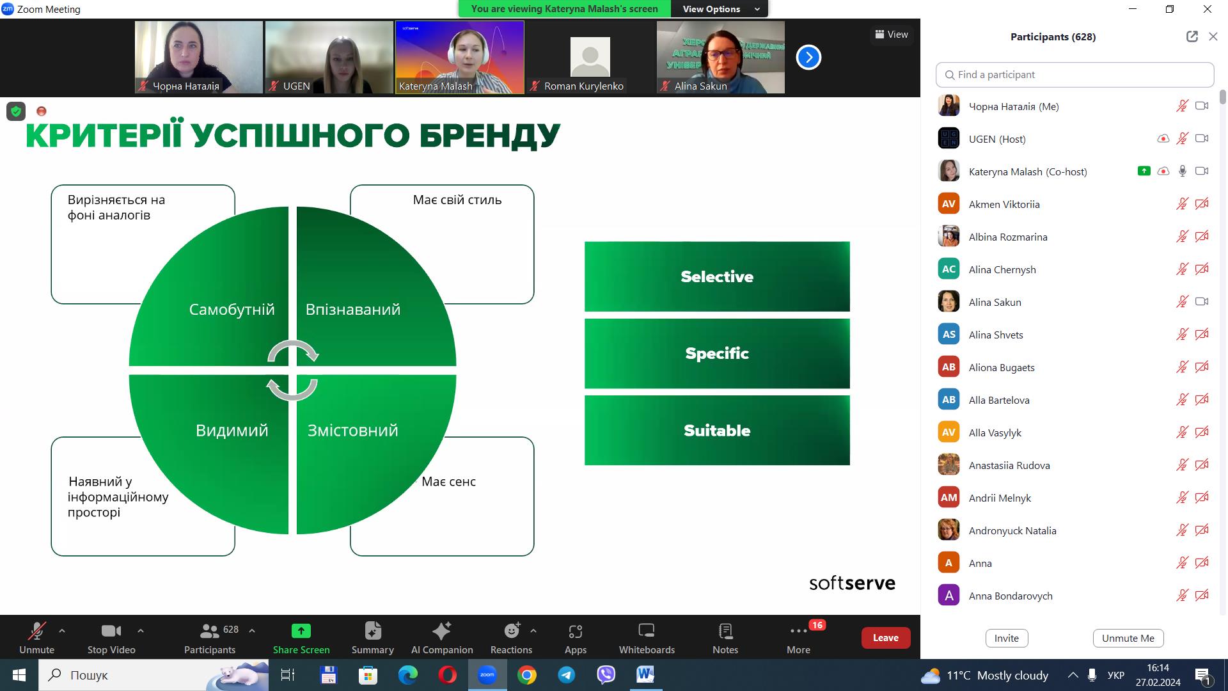Click the Invite button
Viewport: 1228px width, 691px height.
[1006, 638]
